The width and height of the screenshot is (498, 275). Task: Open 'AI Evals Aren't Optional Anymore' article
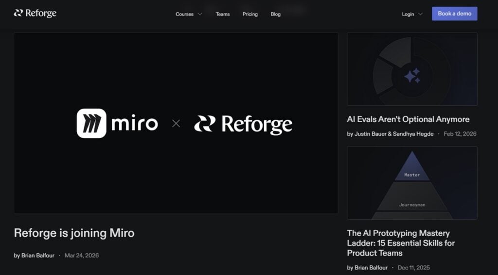408,119
